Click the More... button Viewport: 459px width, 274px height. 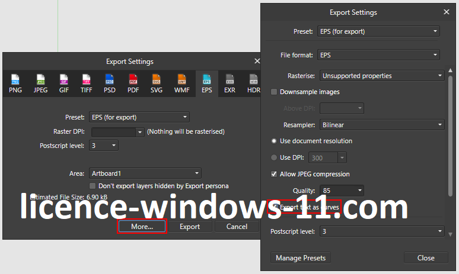coord(142,227)
